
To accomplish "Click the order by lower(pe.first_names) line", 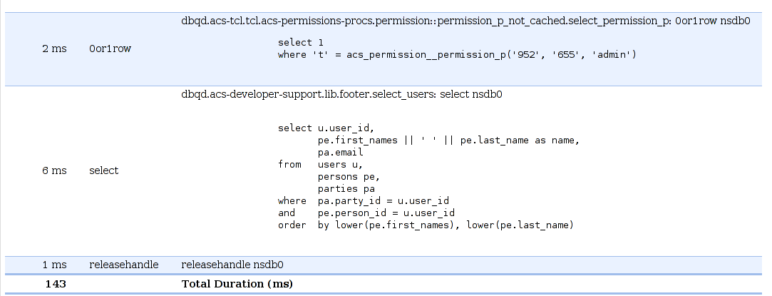I will [x=426, y=225].
